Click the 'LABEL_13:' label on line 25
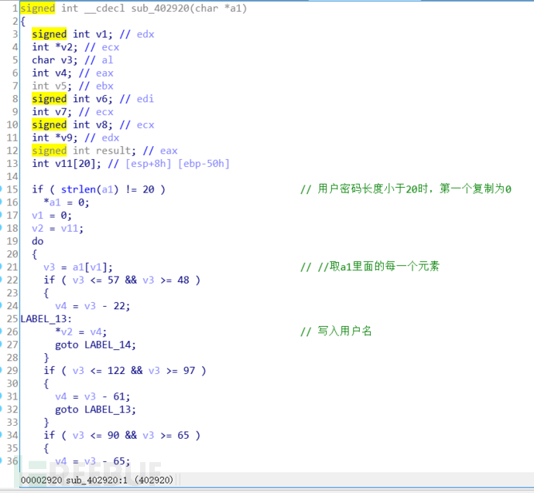Viewport: 534px width, 493px height. click(46, 319)
